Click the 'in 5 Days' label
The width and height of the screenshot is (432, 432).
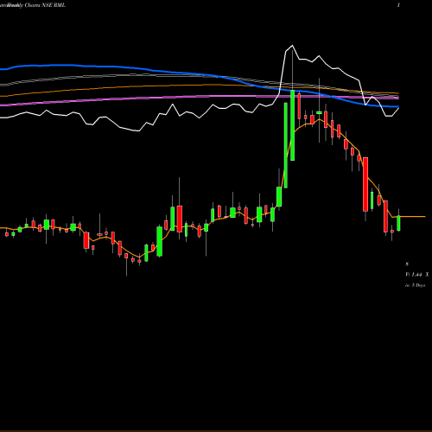(416, 285)
